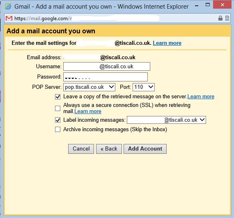Open Learn more link in header
This screenshot has width=234, height=218.
167,43
